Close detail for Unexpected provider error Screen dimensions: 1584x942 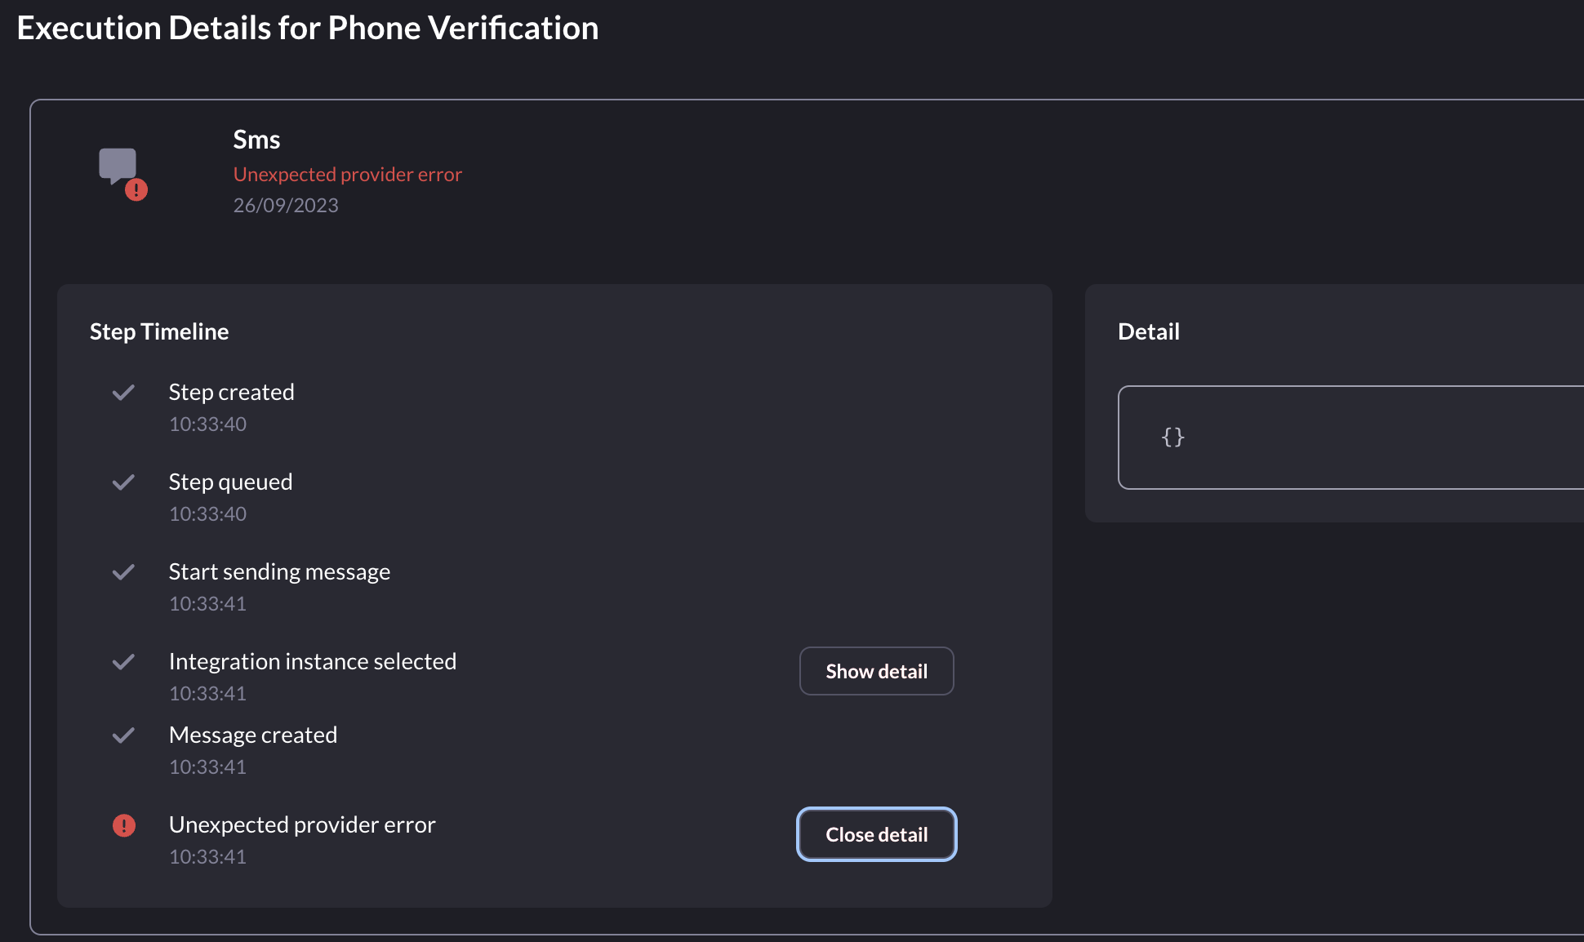(x=876, y=834)
